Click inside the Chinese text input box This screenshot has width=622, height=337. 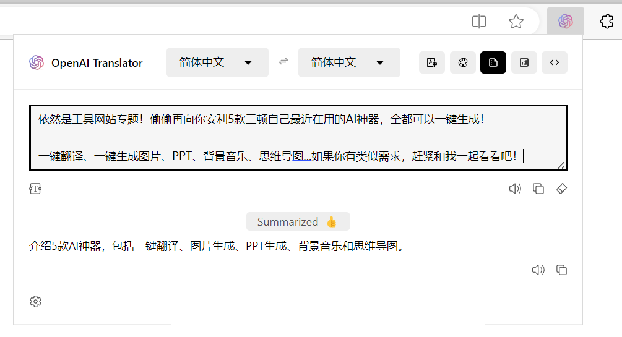pyautogui.click(x=298, y=138)
